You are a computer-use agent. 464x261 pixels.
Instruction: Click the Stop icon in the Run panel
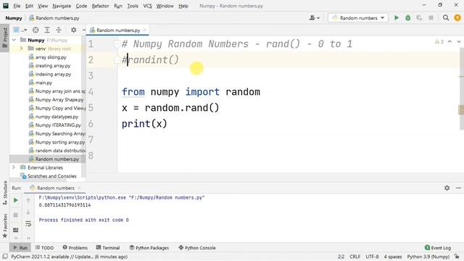click(x=16, y=215)
